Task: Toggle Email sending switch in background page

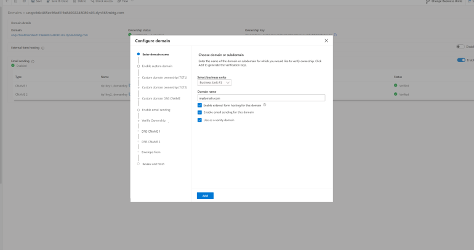Action: tap(461, 60)
